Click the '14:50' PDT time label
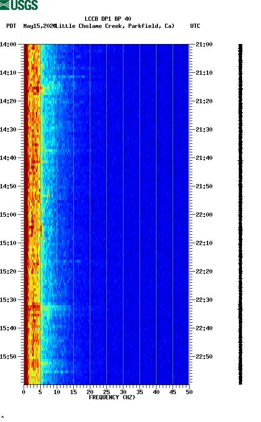Screen dimensions: 261x422 tap(8, 186)
